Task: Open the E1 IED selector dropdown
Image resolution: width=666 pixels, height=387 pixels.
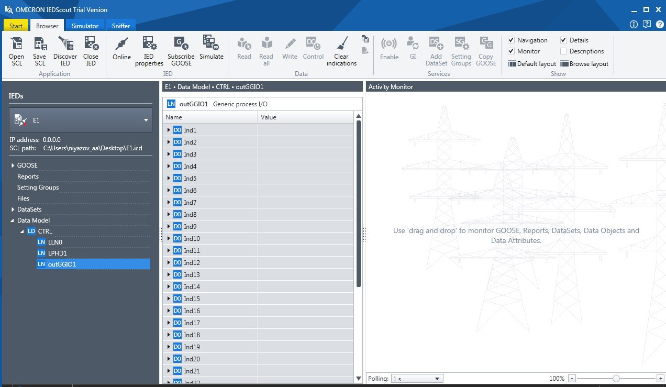Action: [81, 120]
